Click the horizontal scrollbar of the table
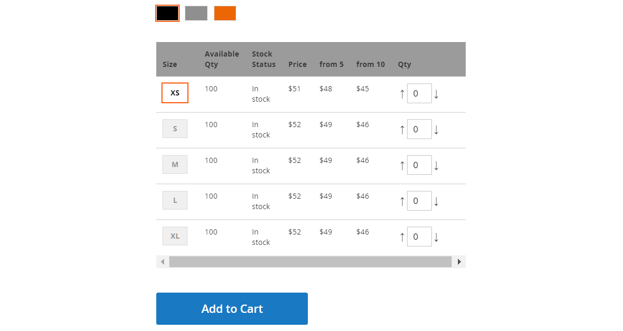 pyautogui.click(x=310, y=262)
